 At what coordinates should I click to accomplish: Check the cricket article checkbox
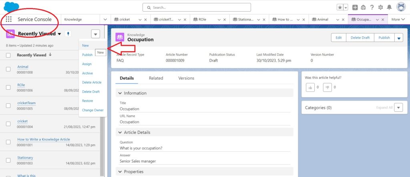[x=8, y=124]
